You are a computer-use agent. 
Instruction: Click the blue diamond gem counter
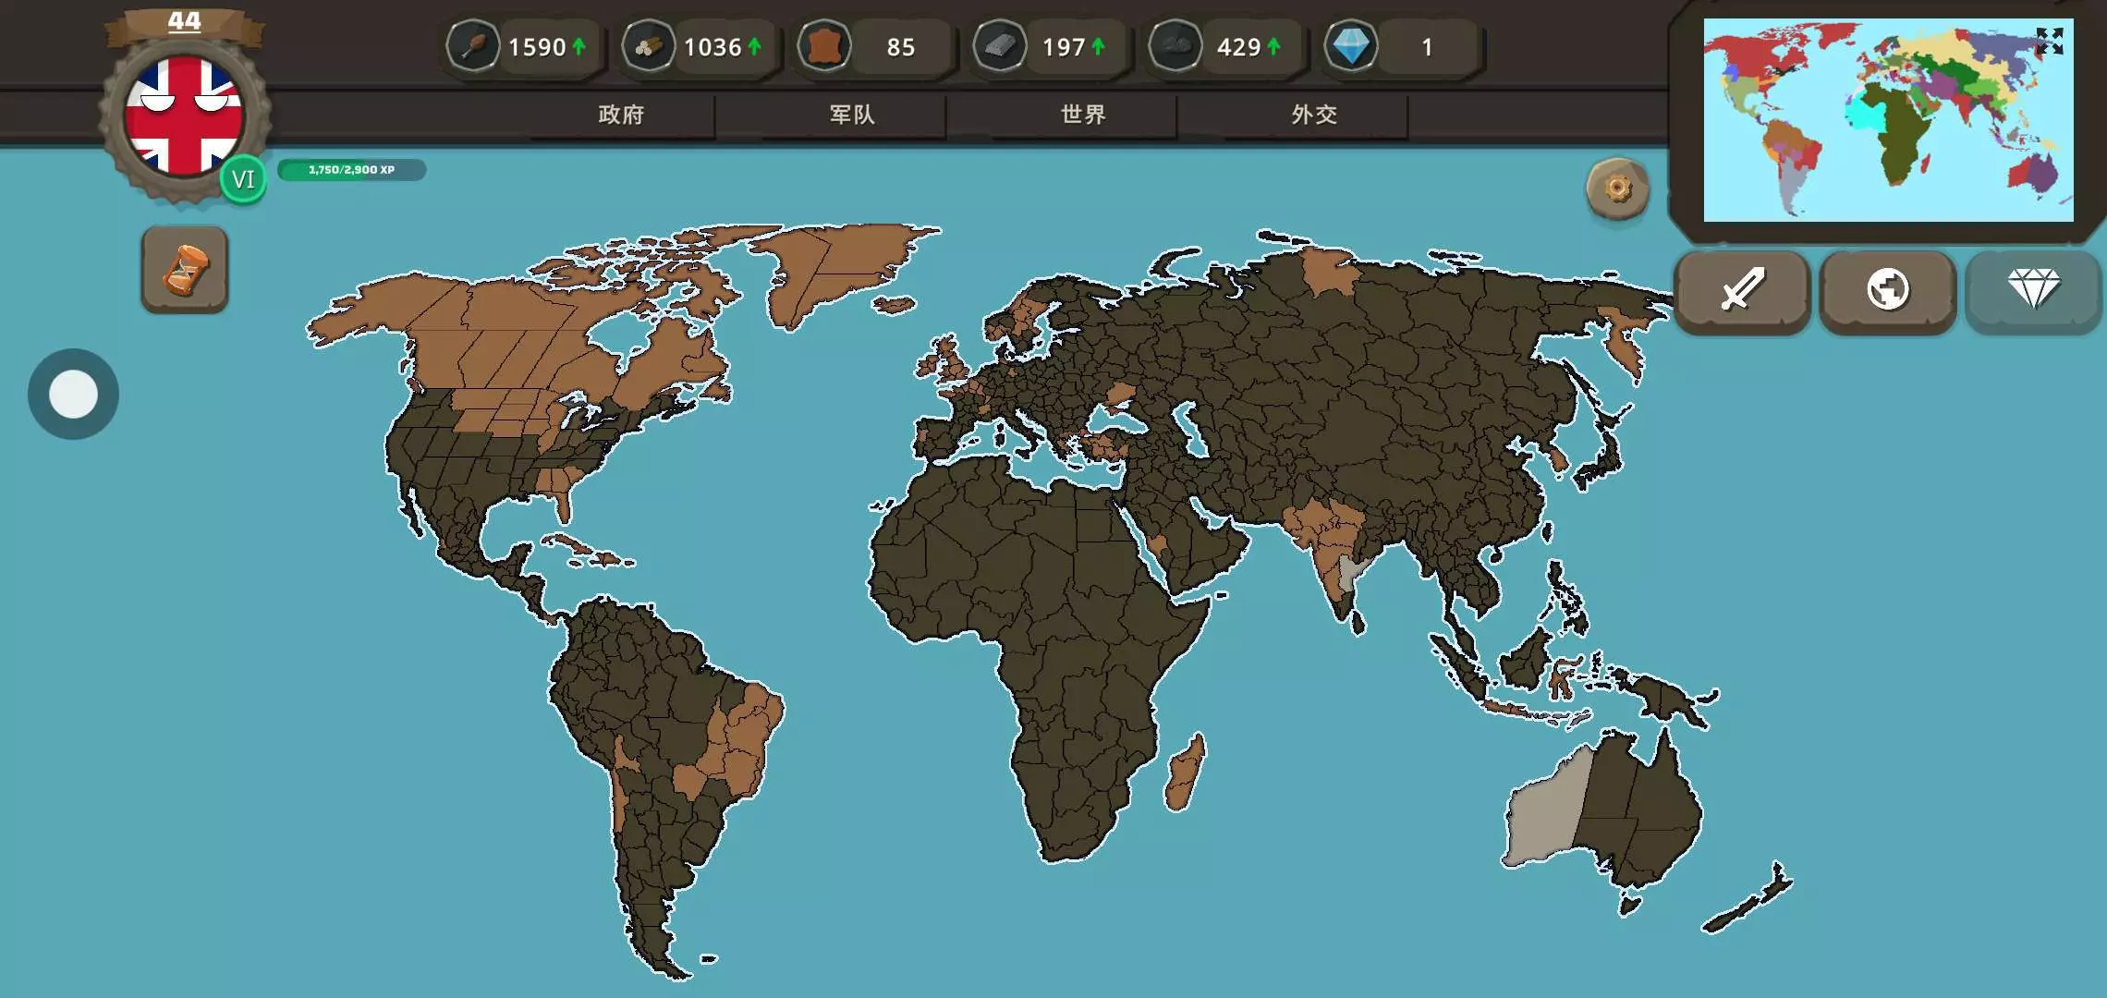coord(1351,46)
